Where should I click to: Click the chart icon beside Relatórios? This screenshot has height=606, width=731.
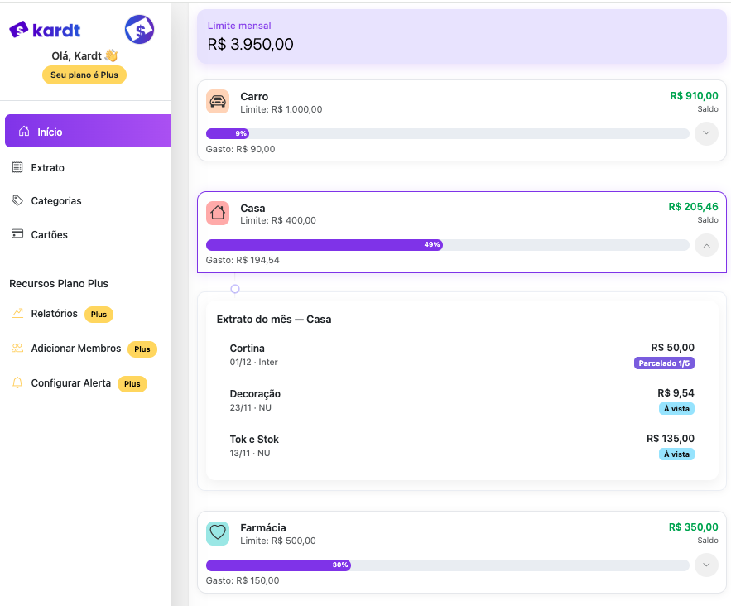[17, 313]
